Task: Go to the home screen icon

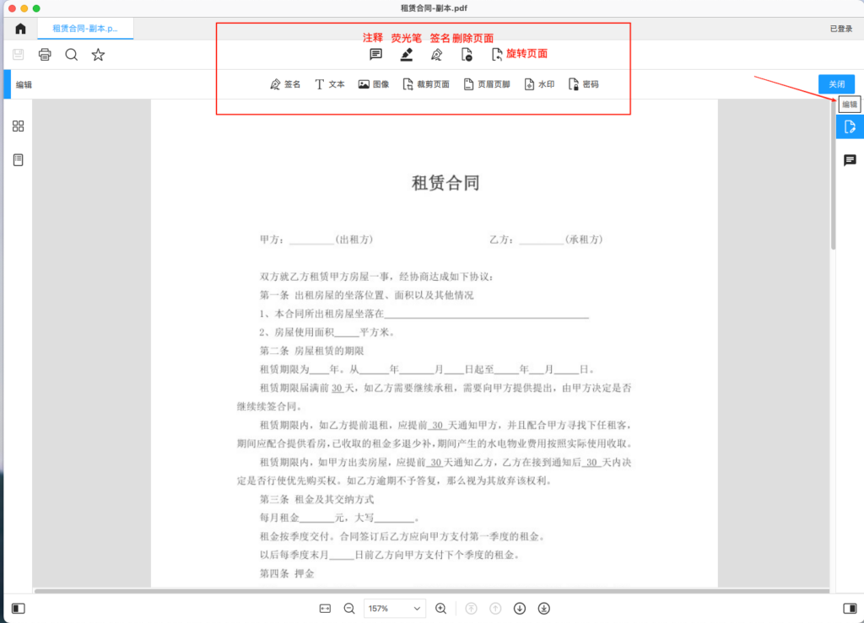Action: (20, 29)
